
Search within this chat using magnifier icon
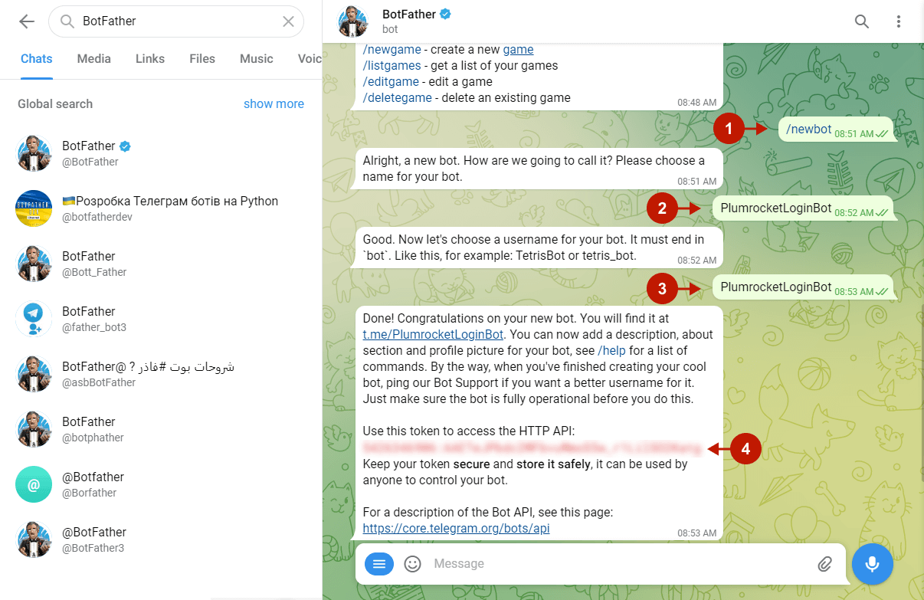pos(862,21)
